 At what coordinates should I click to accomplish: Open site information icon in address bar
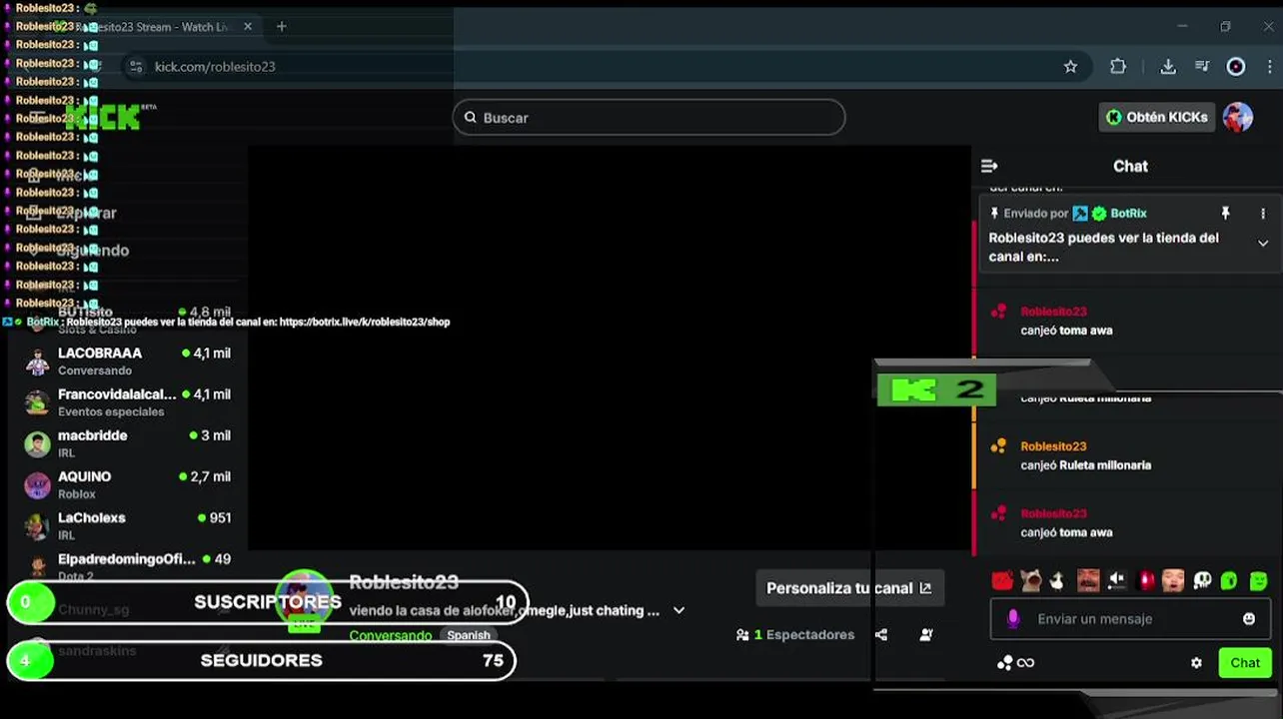(136, 67)
